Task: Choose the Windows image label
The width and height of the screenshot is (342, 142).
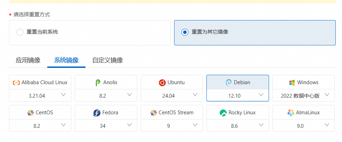Action: [308, 82]
